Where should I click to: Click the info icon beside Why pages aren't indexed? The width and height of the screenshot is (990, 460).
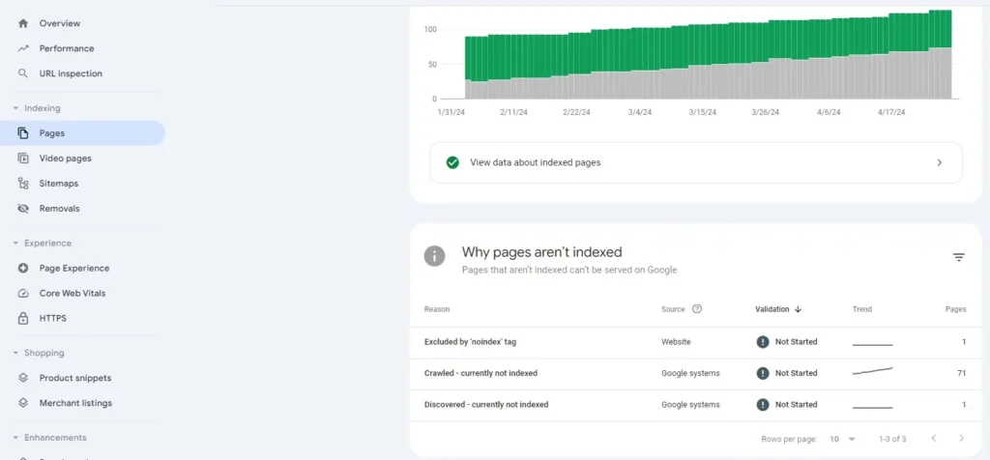[434, 256]
